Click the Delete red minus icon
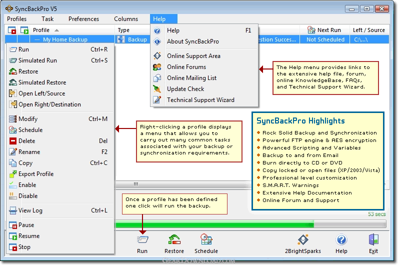The image size is (398, 265). (x=13, y=141)
